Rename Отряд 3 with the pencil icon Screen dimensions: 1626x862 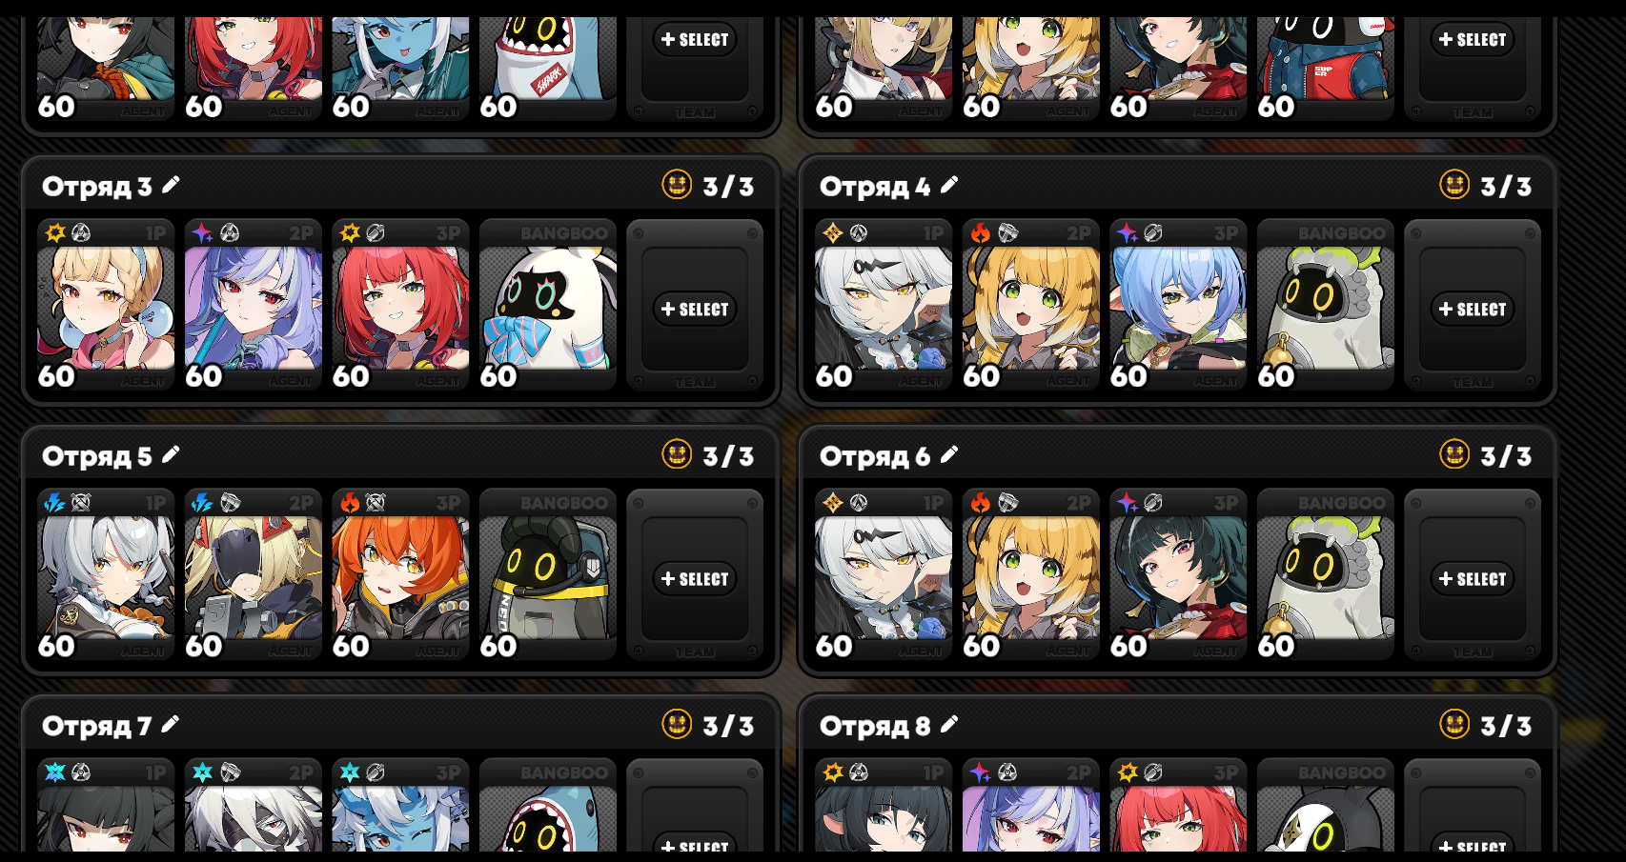point(171,185)
